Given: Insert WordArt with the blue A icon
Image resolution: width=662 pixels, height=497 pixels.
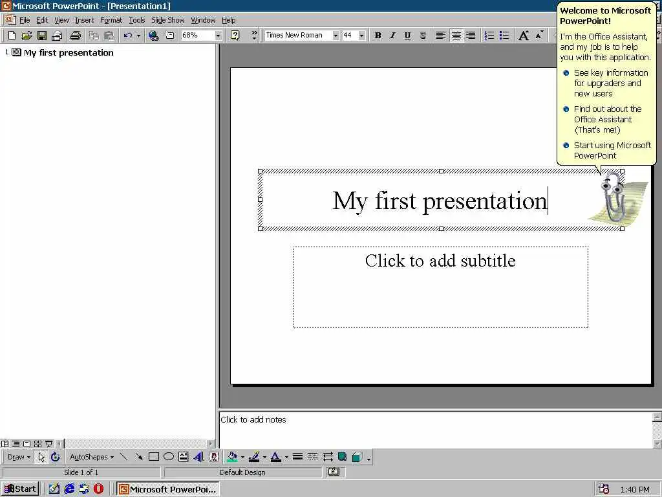Looking at the screenshot, I should pos(198,457).
